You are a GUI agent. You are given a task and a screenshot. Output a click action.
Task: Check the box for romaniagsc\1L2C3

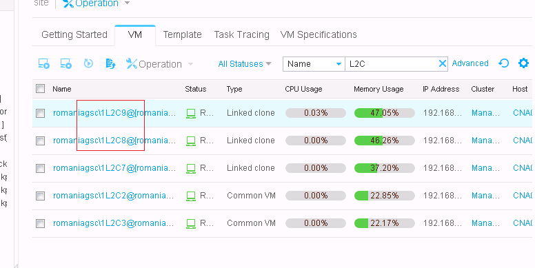(x=40, y=224)
